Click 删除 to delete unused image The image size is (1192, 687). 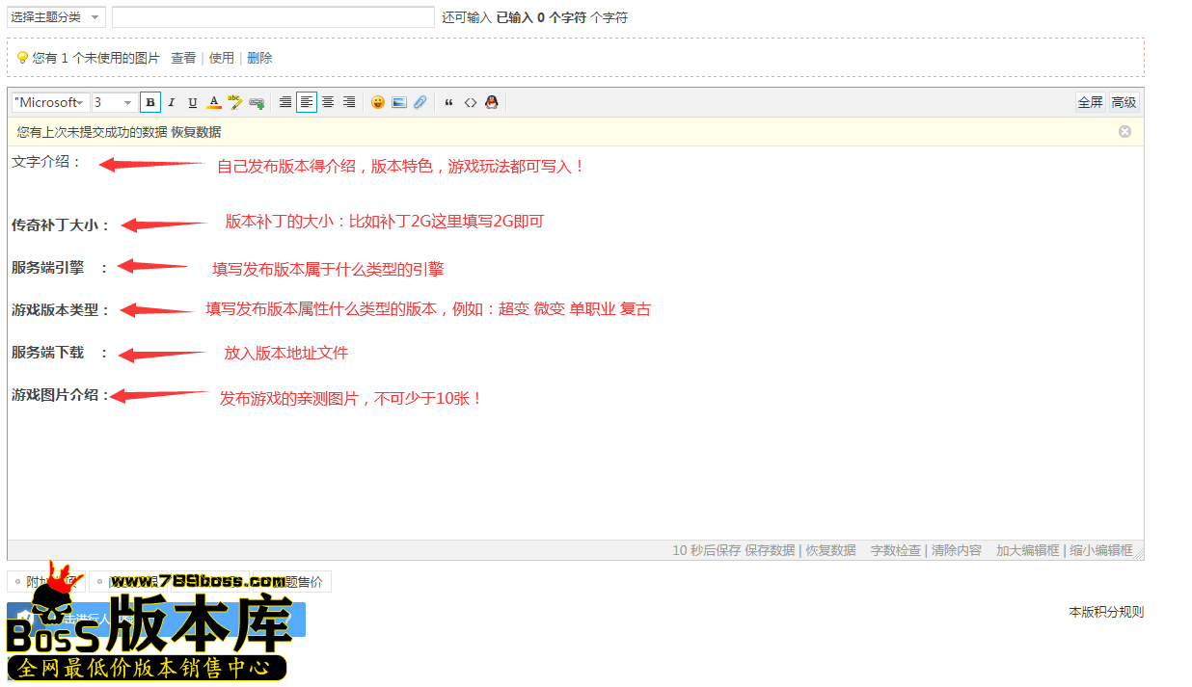click(258, 57)
